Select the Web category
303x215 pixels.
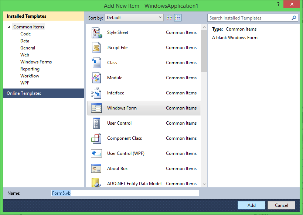(25, 55)
